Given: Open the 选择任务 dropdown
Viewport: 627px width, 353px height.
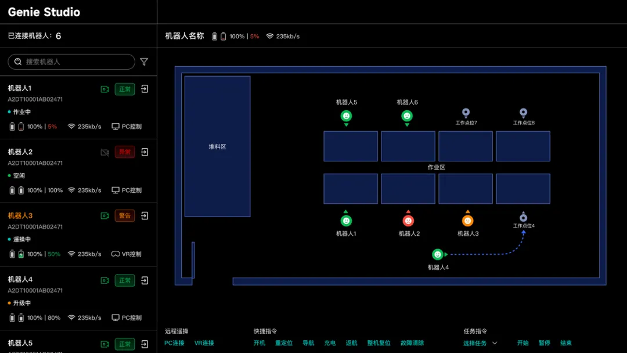Looking at the screenshot, I should click(x=480, y=343).
